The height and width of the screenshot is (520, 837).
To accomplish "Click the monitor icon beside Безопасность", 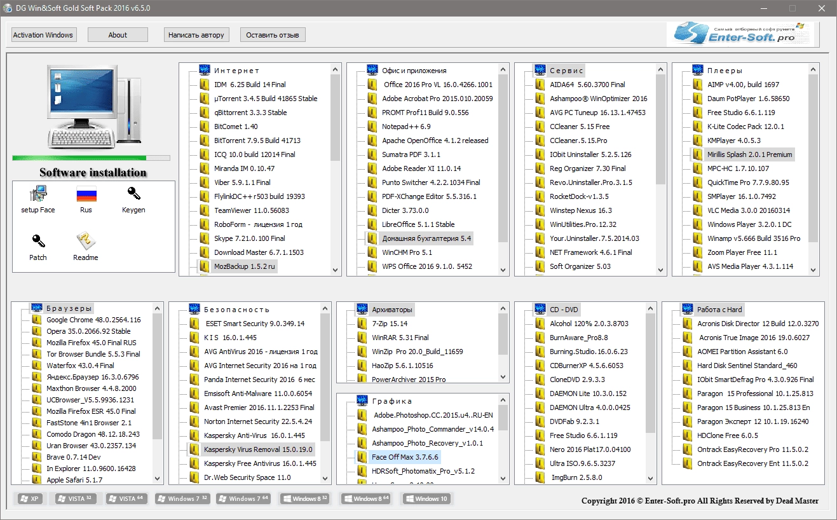I will (x=194, y=309).
